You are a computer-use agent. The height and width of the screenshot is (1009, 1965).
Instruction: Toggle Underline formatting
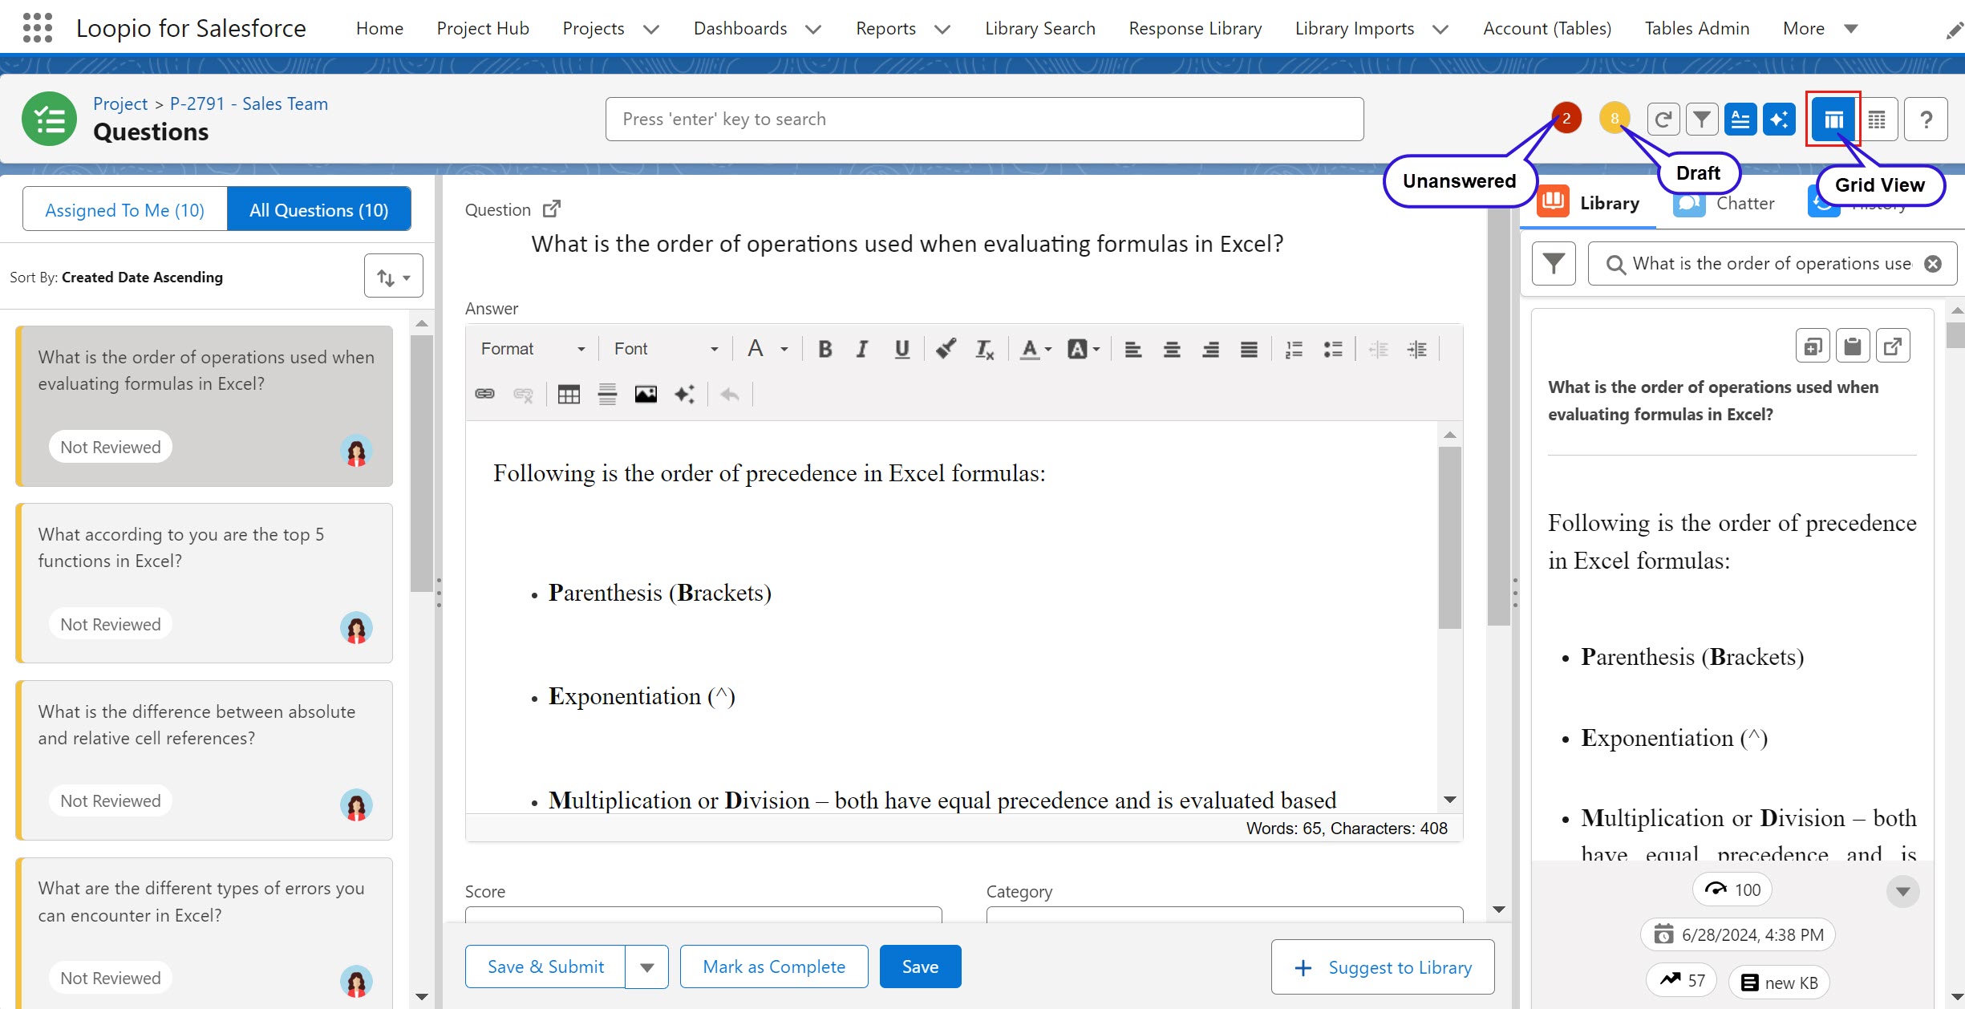pos(902,349)
